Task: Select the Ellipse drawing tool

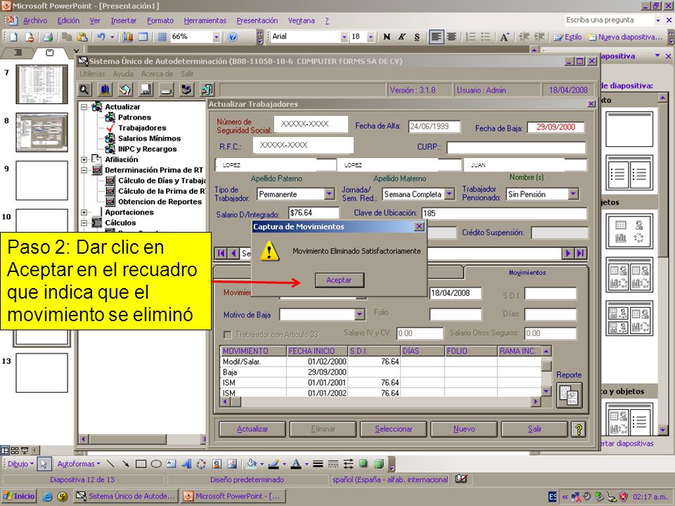Action: 156,464
